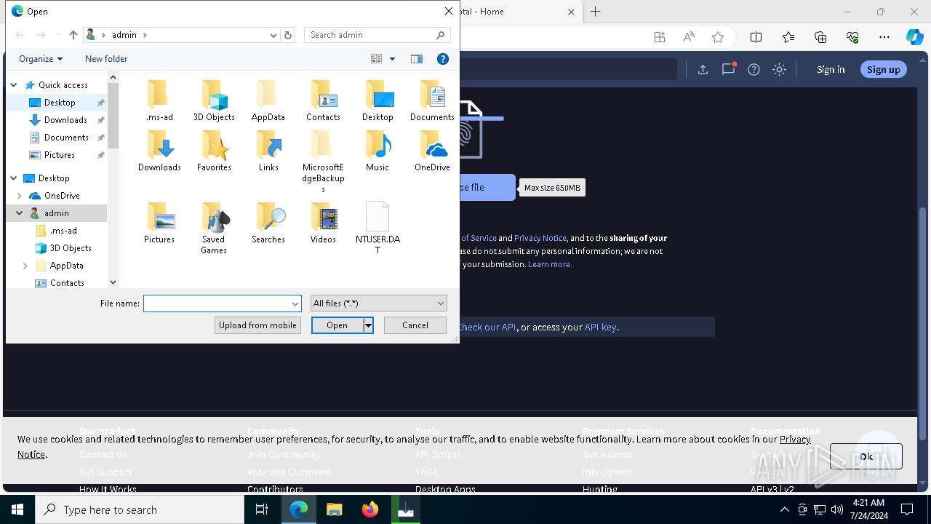931x524 pixels.
Task: Open the API key link
Action: coord(600,327)
